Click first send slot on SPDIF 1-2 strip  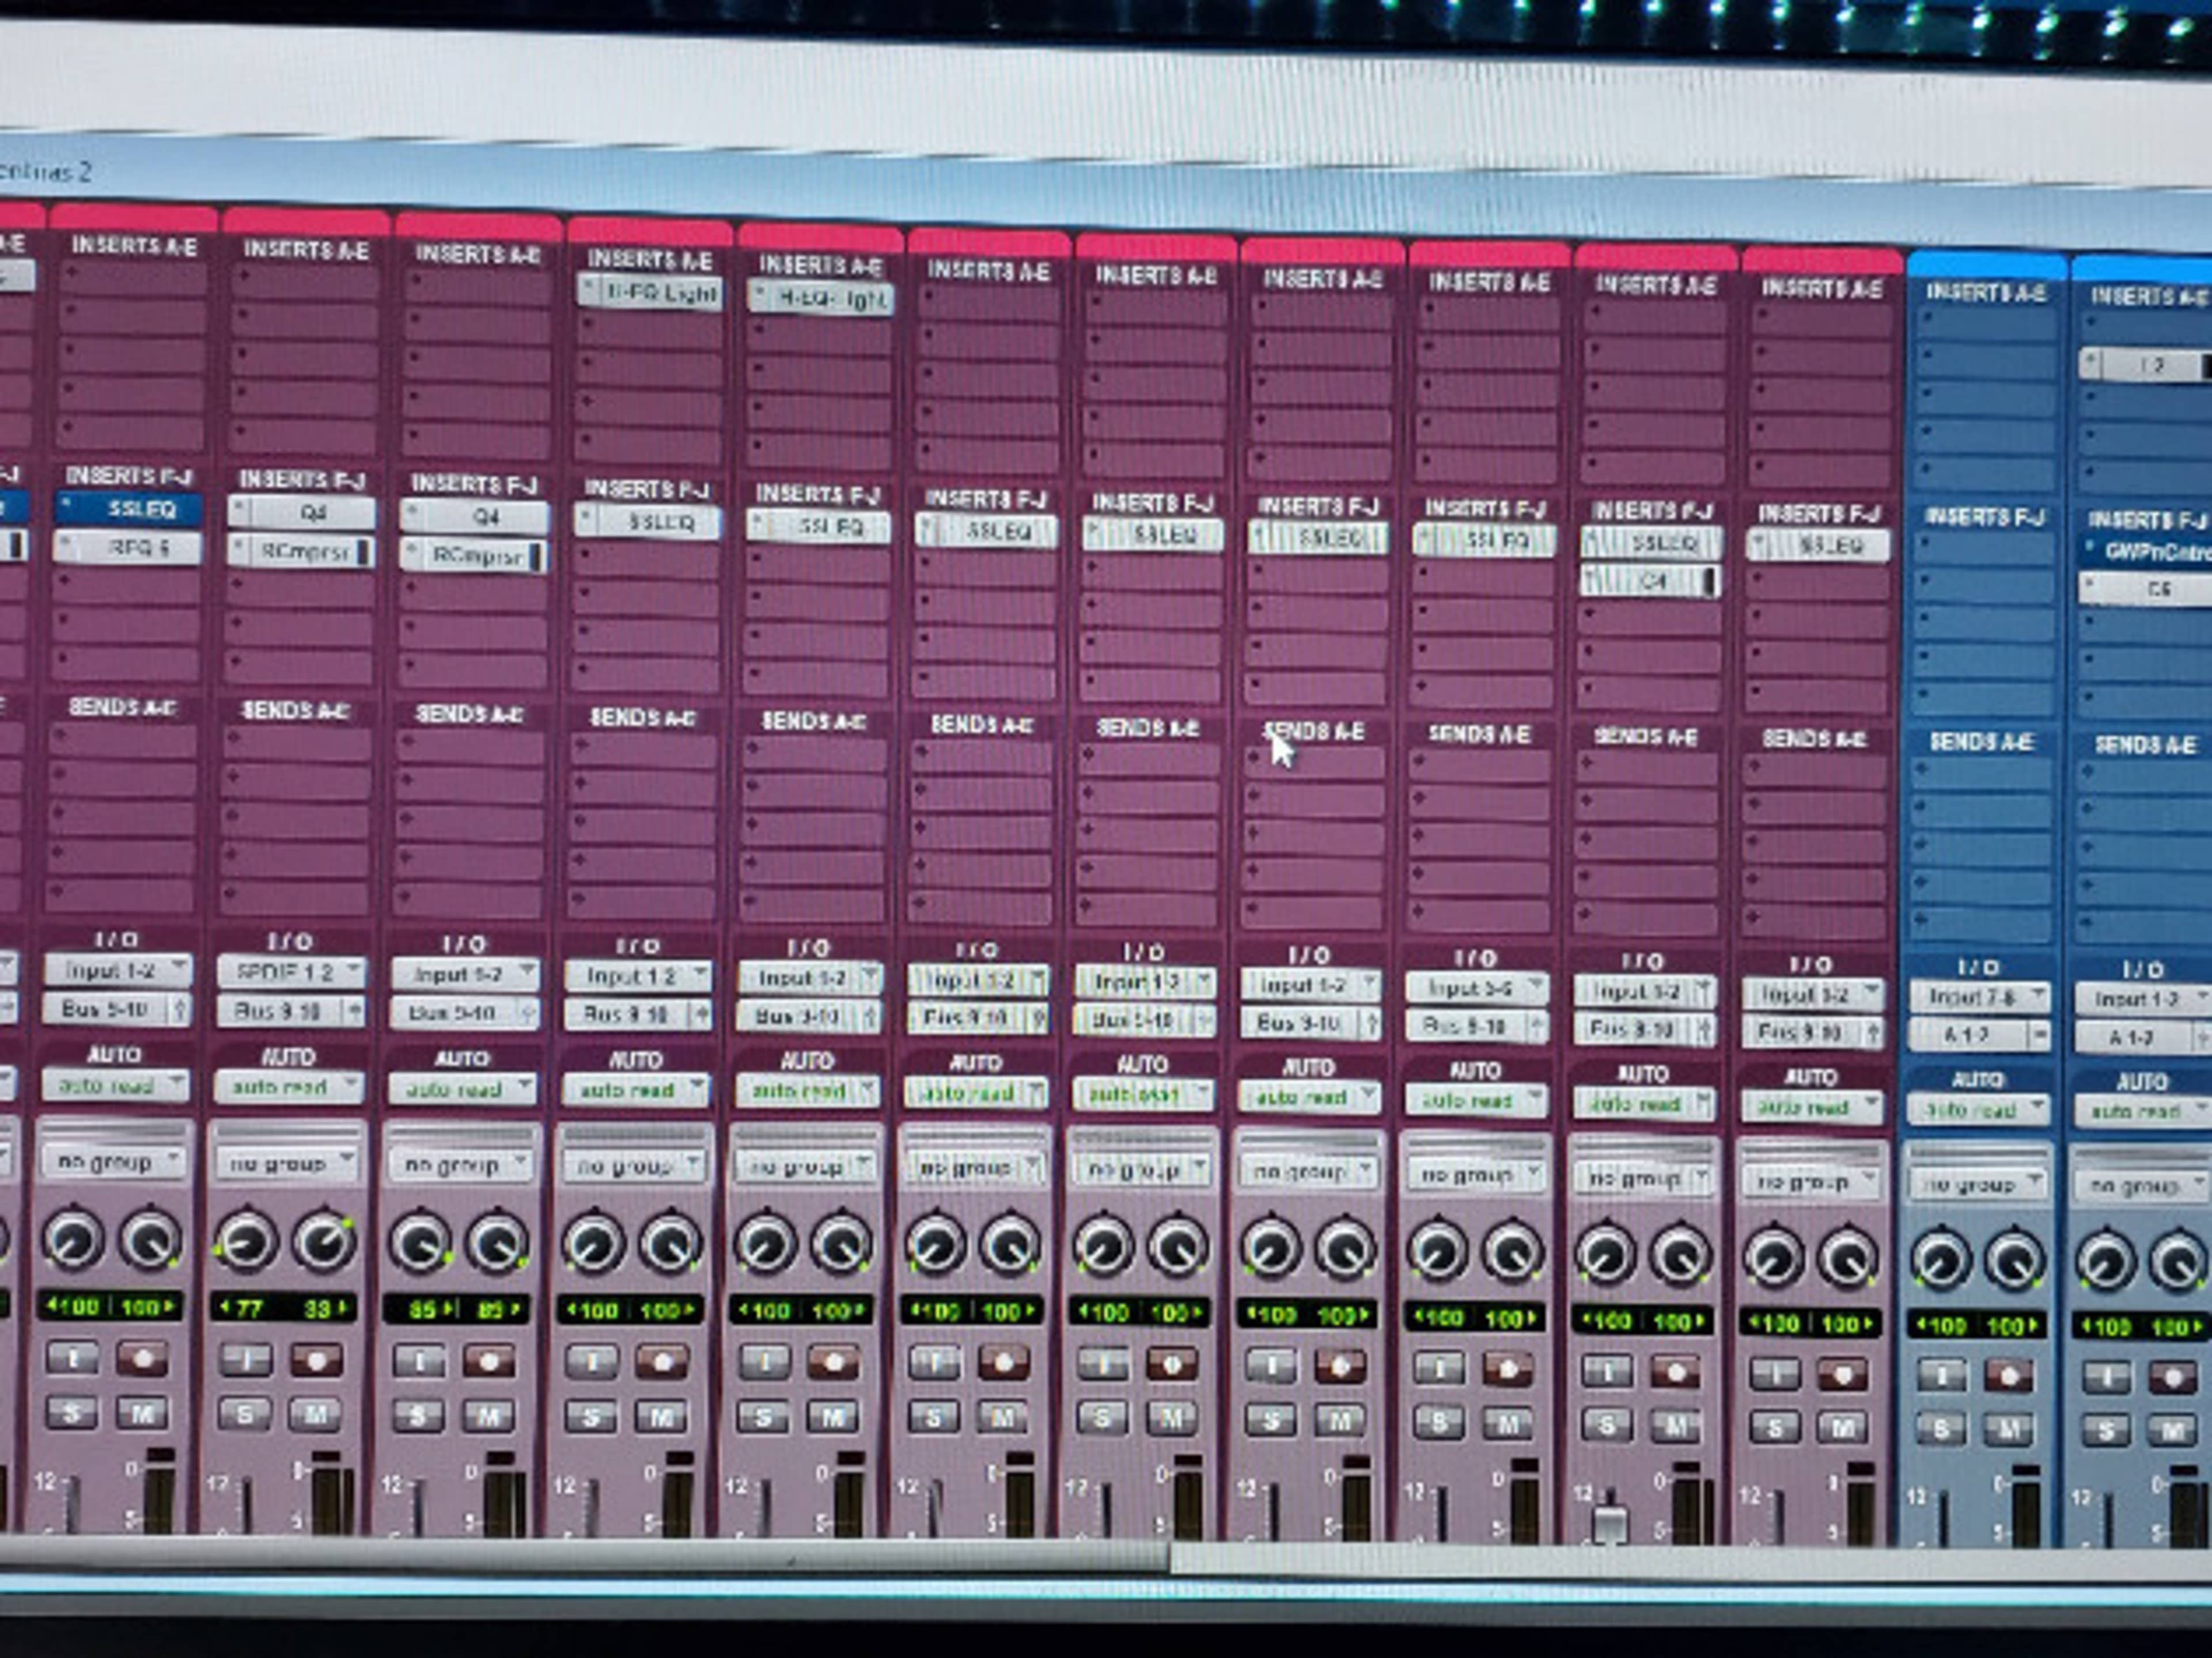296,742
